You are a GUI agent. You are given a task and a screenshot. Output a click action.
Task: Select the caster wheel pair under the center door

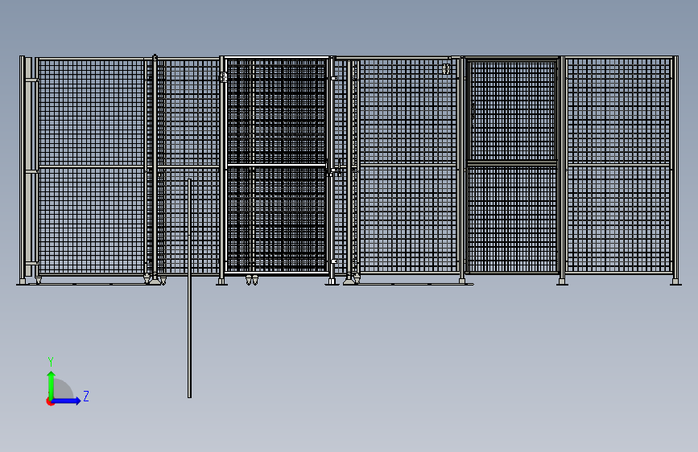pyautogui.click(x=252, y=280)
